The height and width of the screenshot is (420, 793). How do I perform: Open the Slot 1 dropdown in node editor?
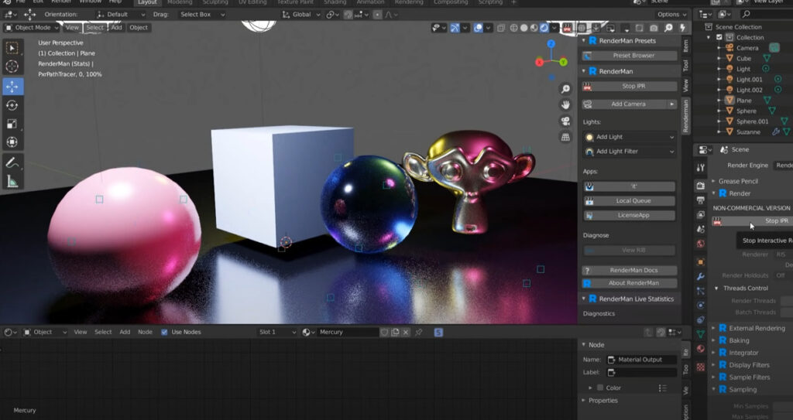point(277,332)
